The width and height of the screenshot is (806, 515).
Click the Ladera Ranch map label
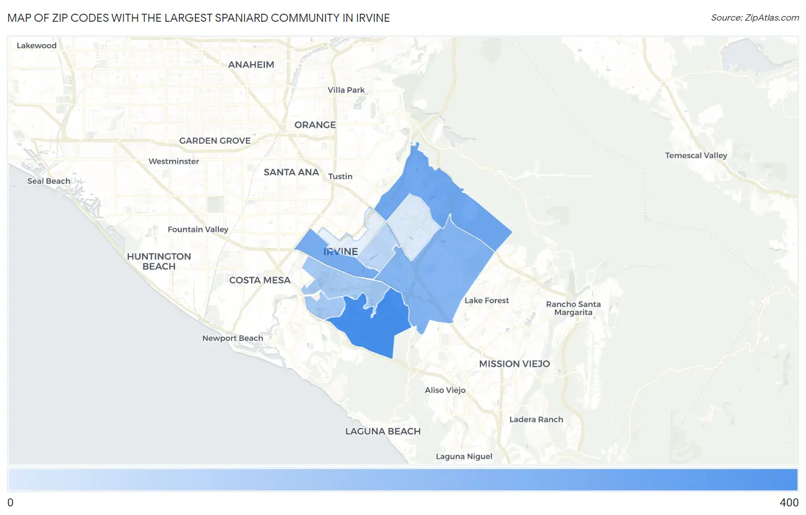coord(537,419)
